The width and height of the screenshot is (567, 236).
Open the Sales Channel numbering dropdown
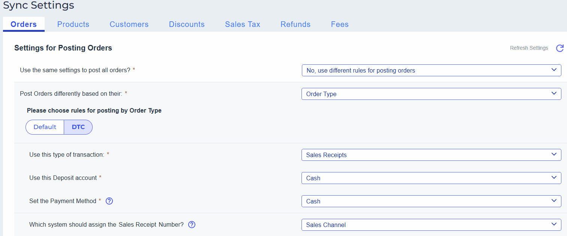(431, 225)
